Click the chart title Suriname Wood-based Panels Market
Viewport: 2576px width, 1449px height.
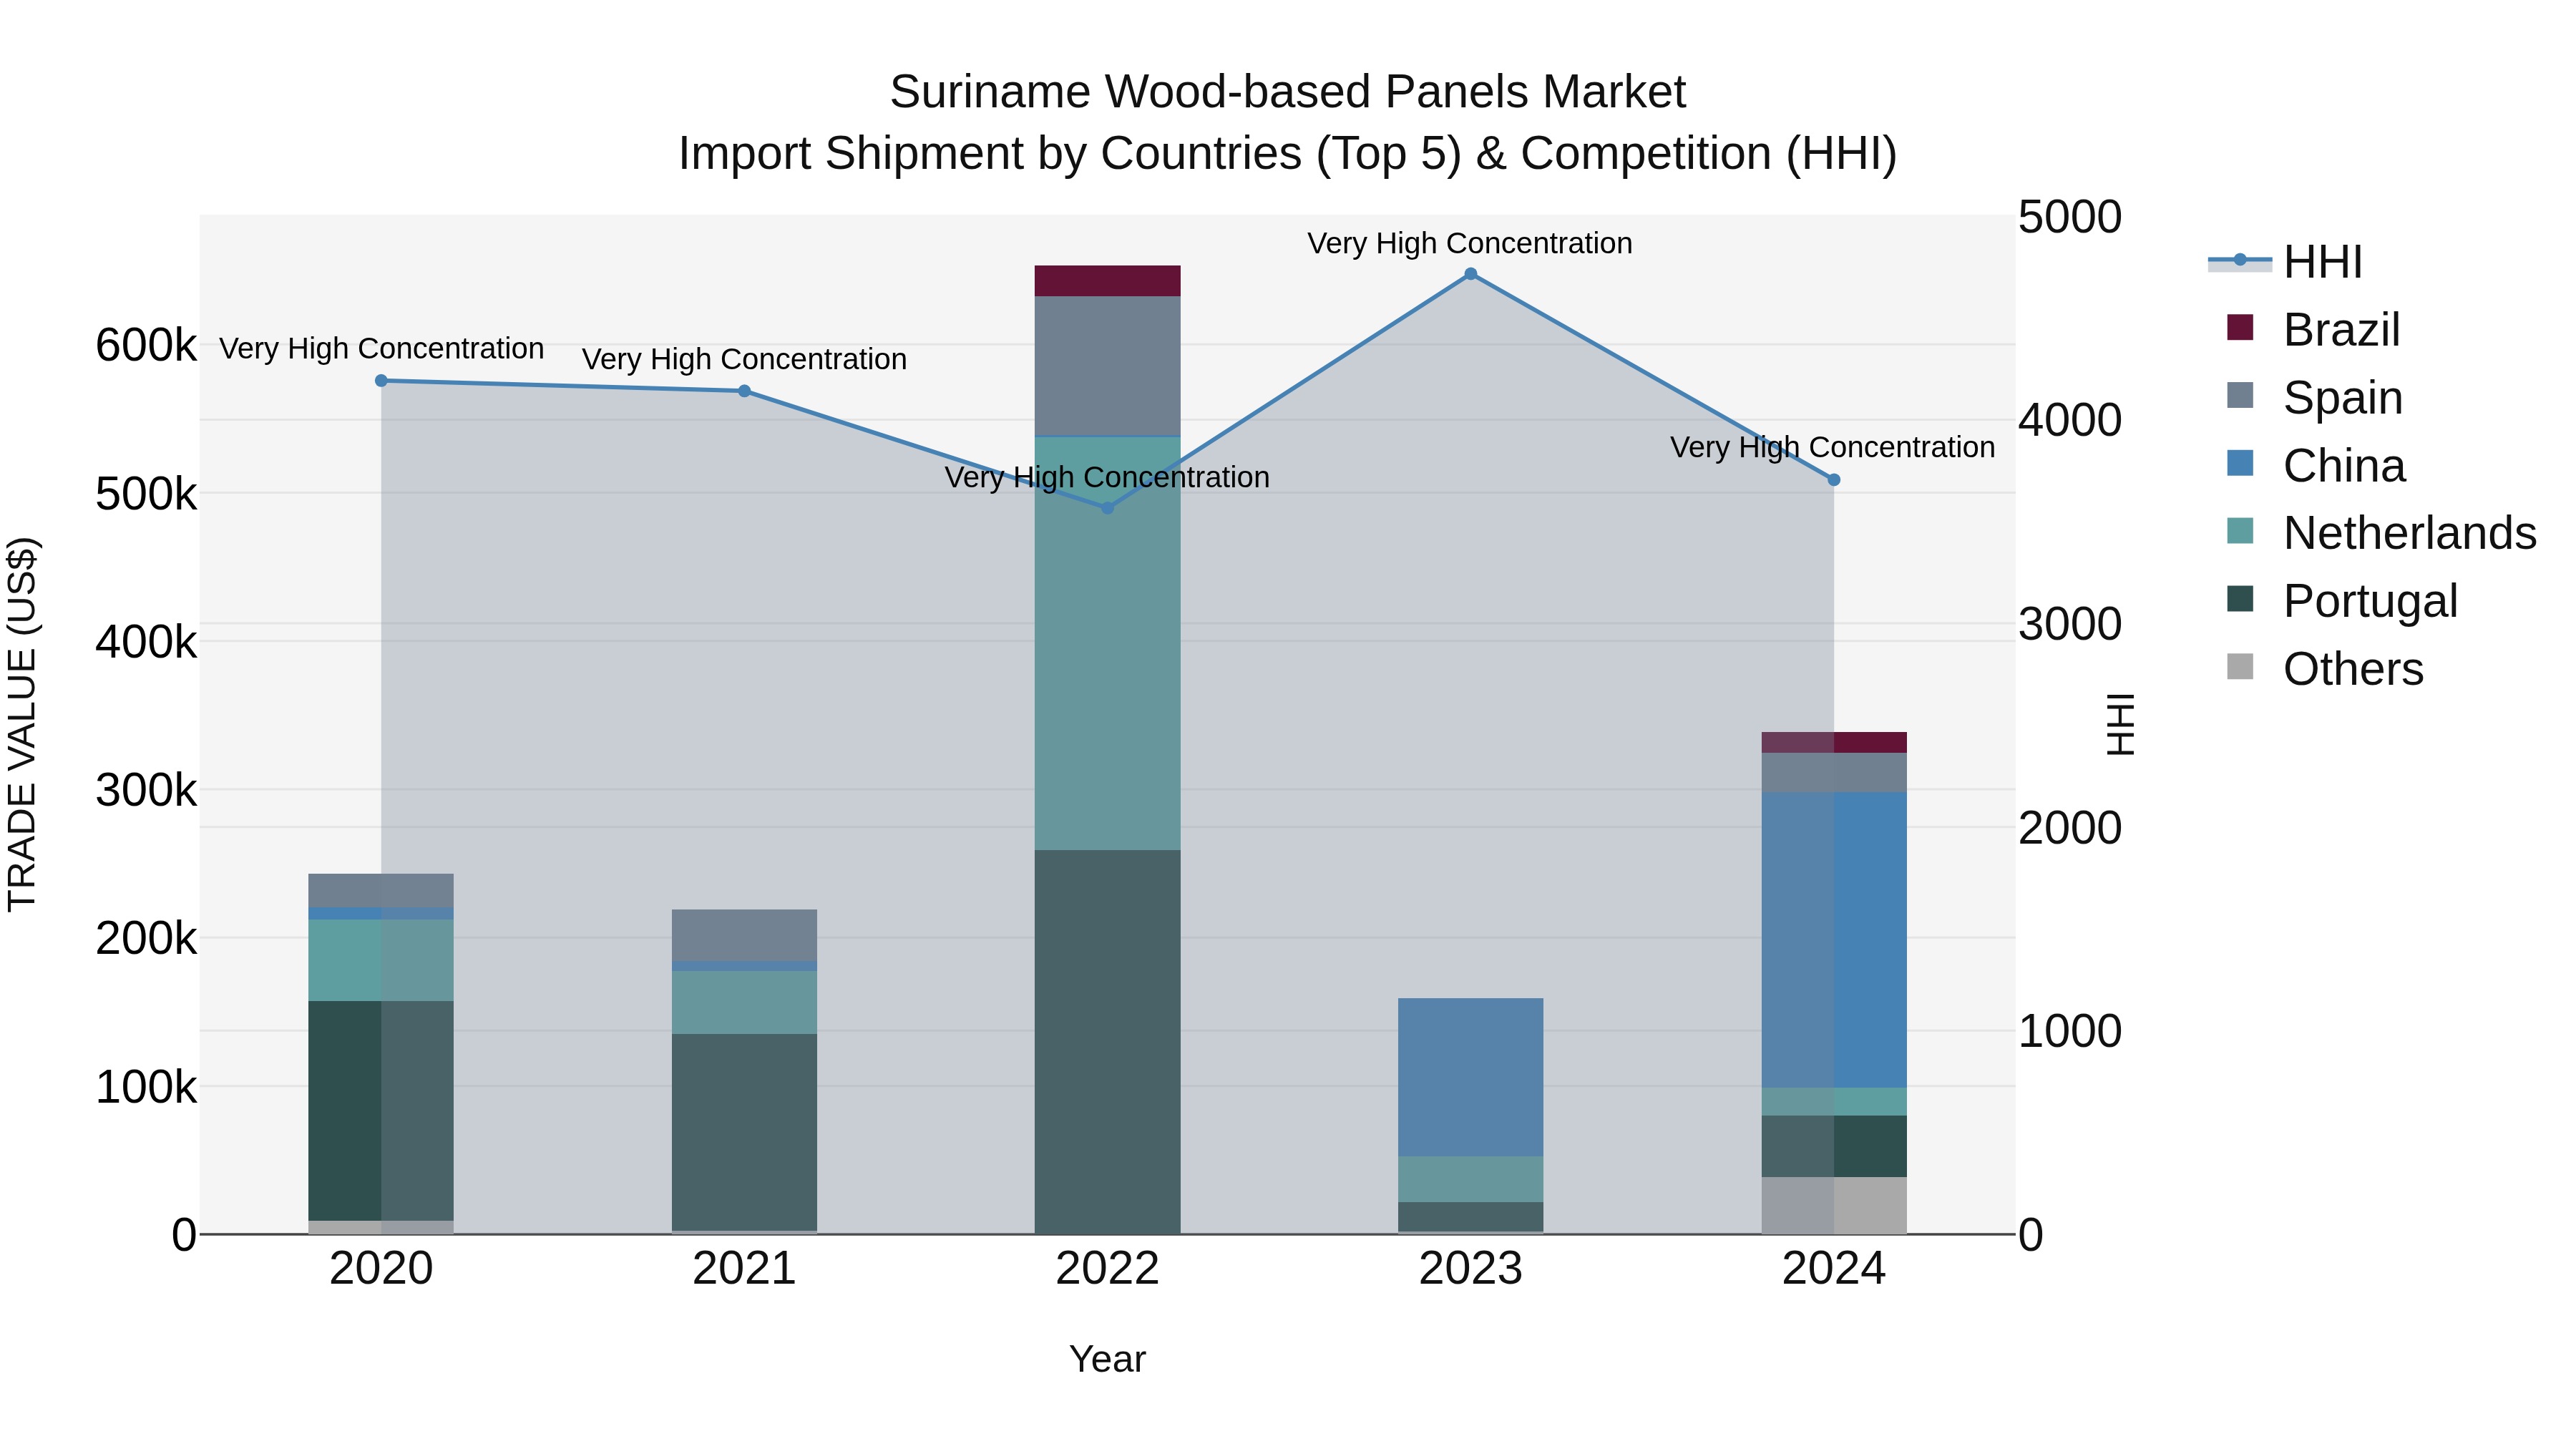[1288, 92]
